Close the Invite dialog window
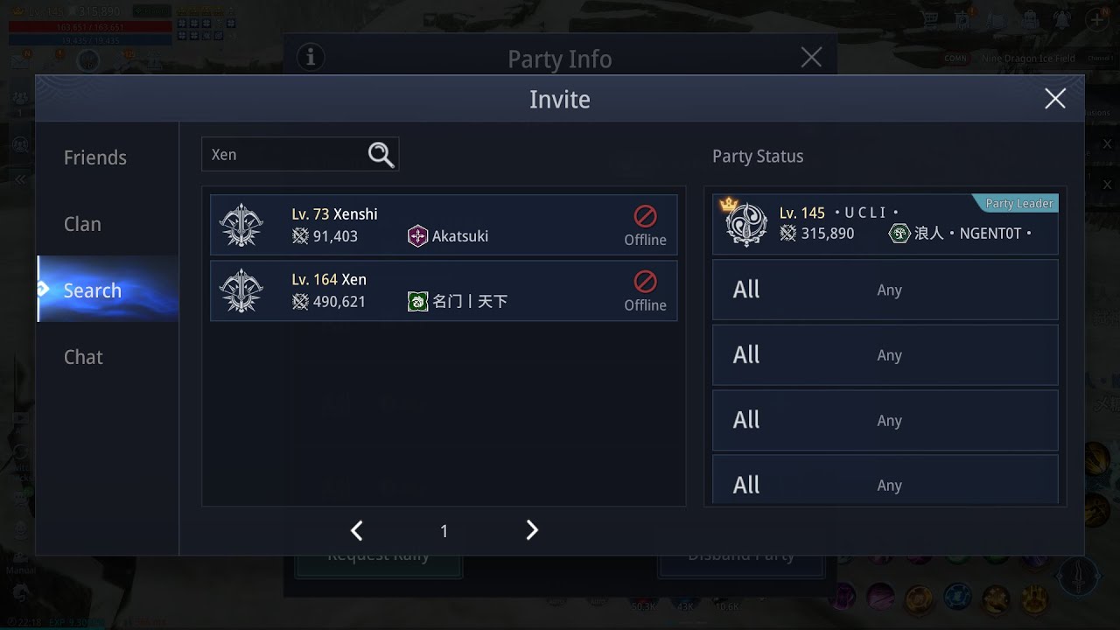 pyautogui.click(x=1054, y=99)
